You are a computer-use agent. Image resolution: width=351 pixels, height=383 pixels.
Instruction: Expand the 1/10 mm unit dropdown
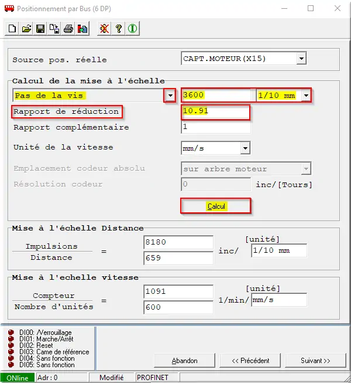tap(305, 96)
